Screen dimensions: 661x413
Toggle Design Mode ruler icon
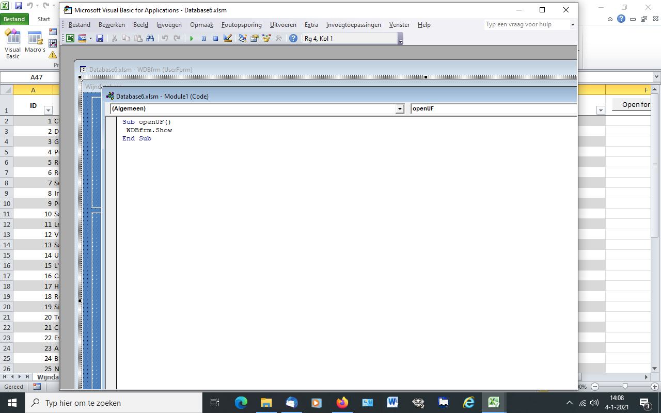[x=227, y=38]
